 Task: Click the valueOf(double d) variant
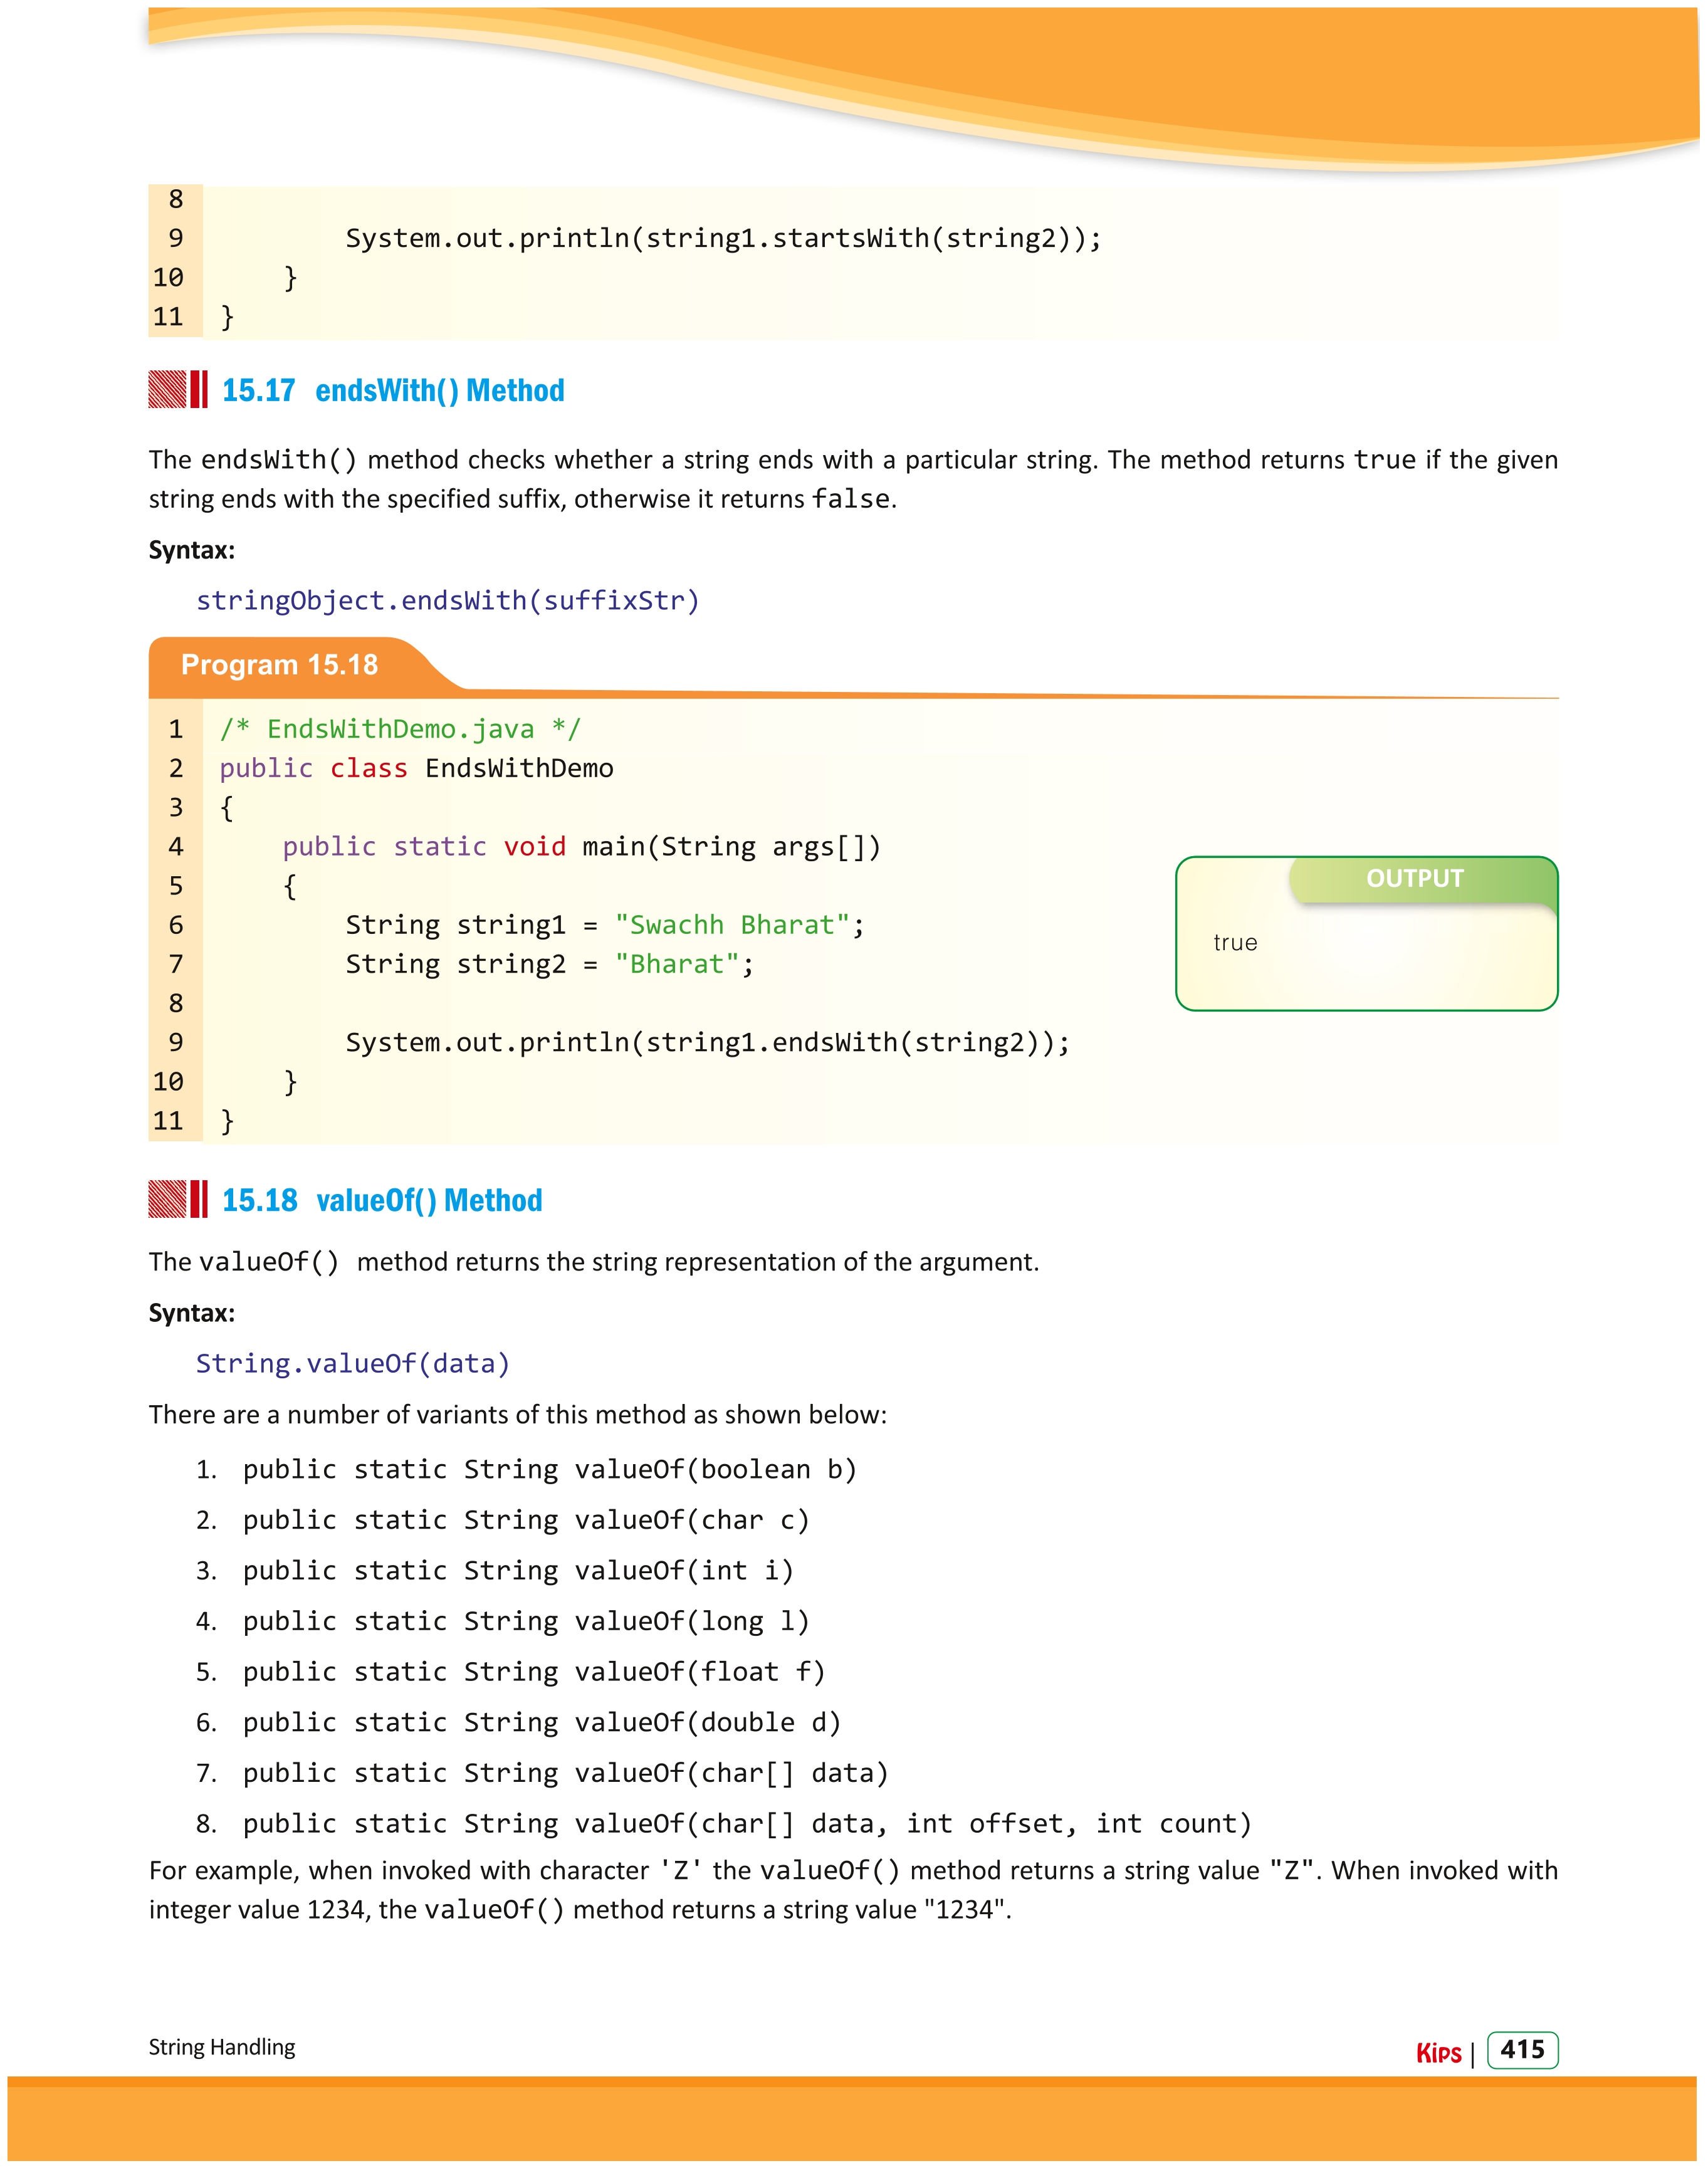542,1722
